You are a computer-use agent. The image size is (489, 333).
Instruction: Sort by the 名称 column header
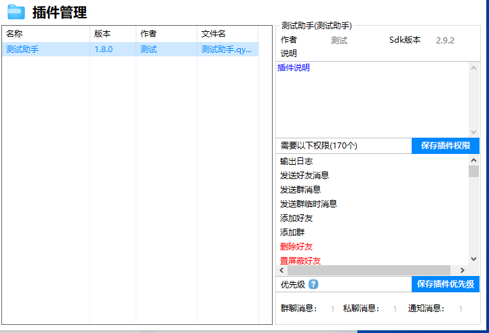[x=46, y=34]
